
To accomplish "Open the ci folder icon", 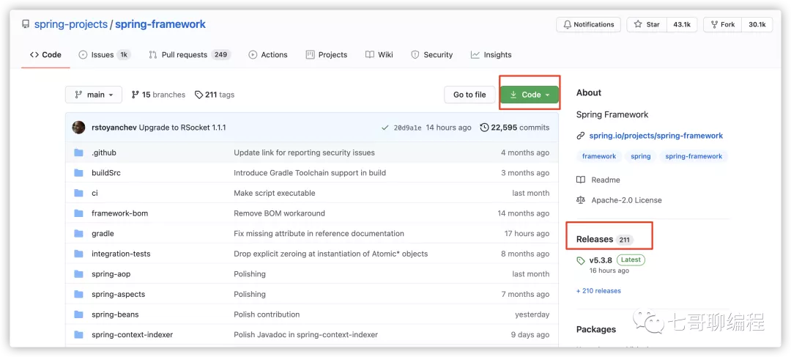I will [x=78, y=193].
